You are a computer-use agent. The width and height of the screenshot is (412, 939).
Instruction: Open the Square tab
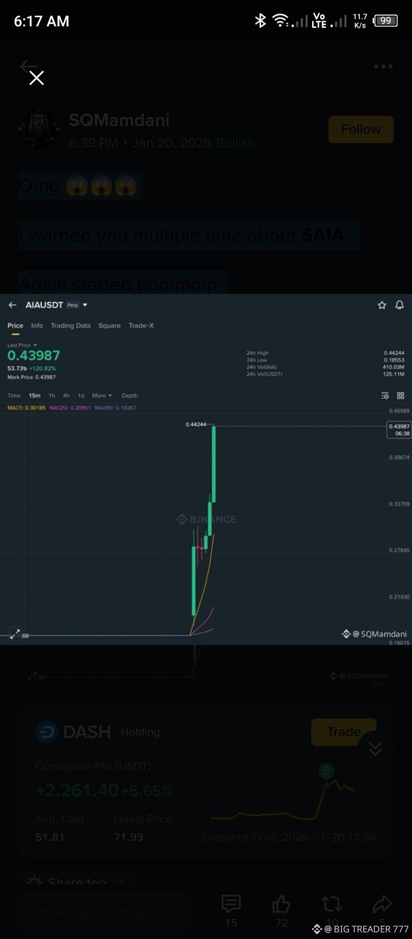109,326
